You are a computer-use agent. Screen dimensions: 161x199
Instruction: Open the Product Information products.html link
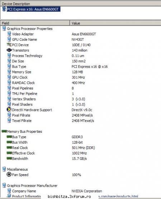(118, 196)
